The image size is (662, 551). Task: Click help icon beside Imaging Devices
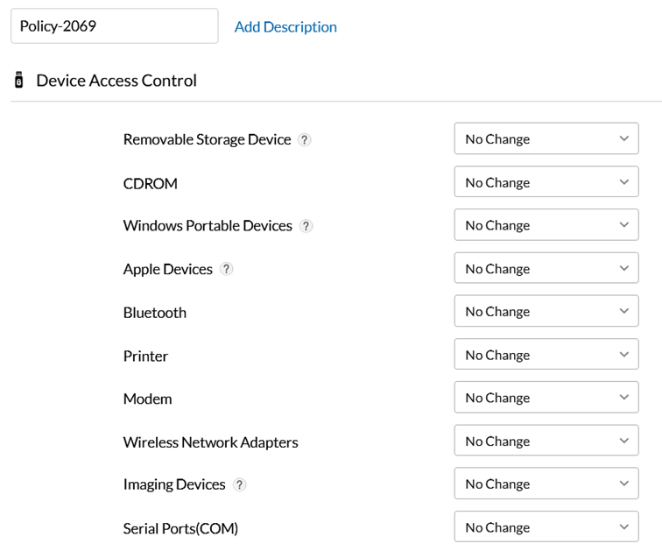(239, 484)
